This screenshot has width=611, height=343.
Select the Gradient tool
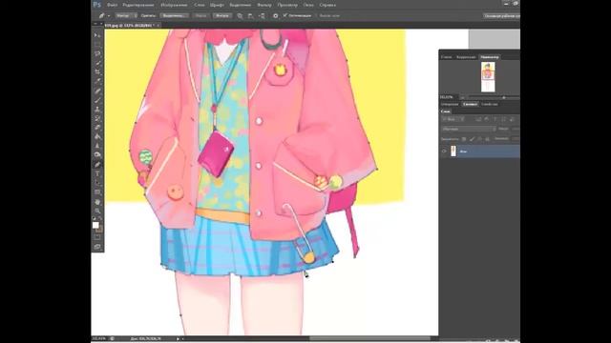tap(97, 136)
